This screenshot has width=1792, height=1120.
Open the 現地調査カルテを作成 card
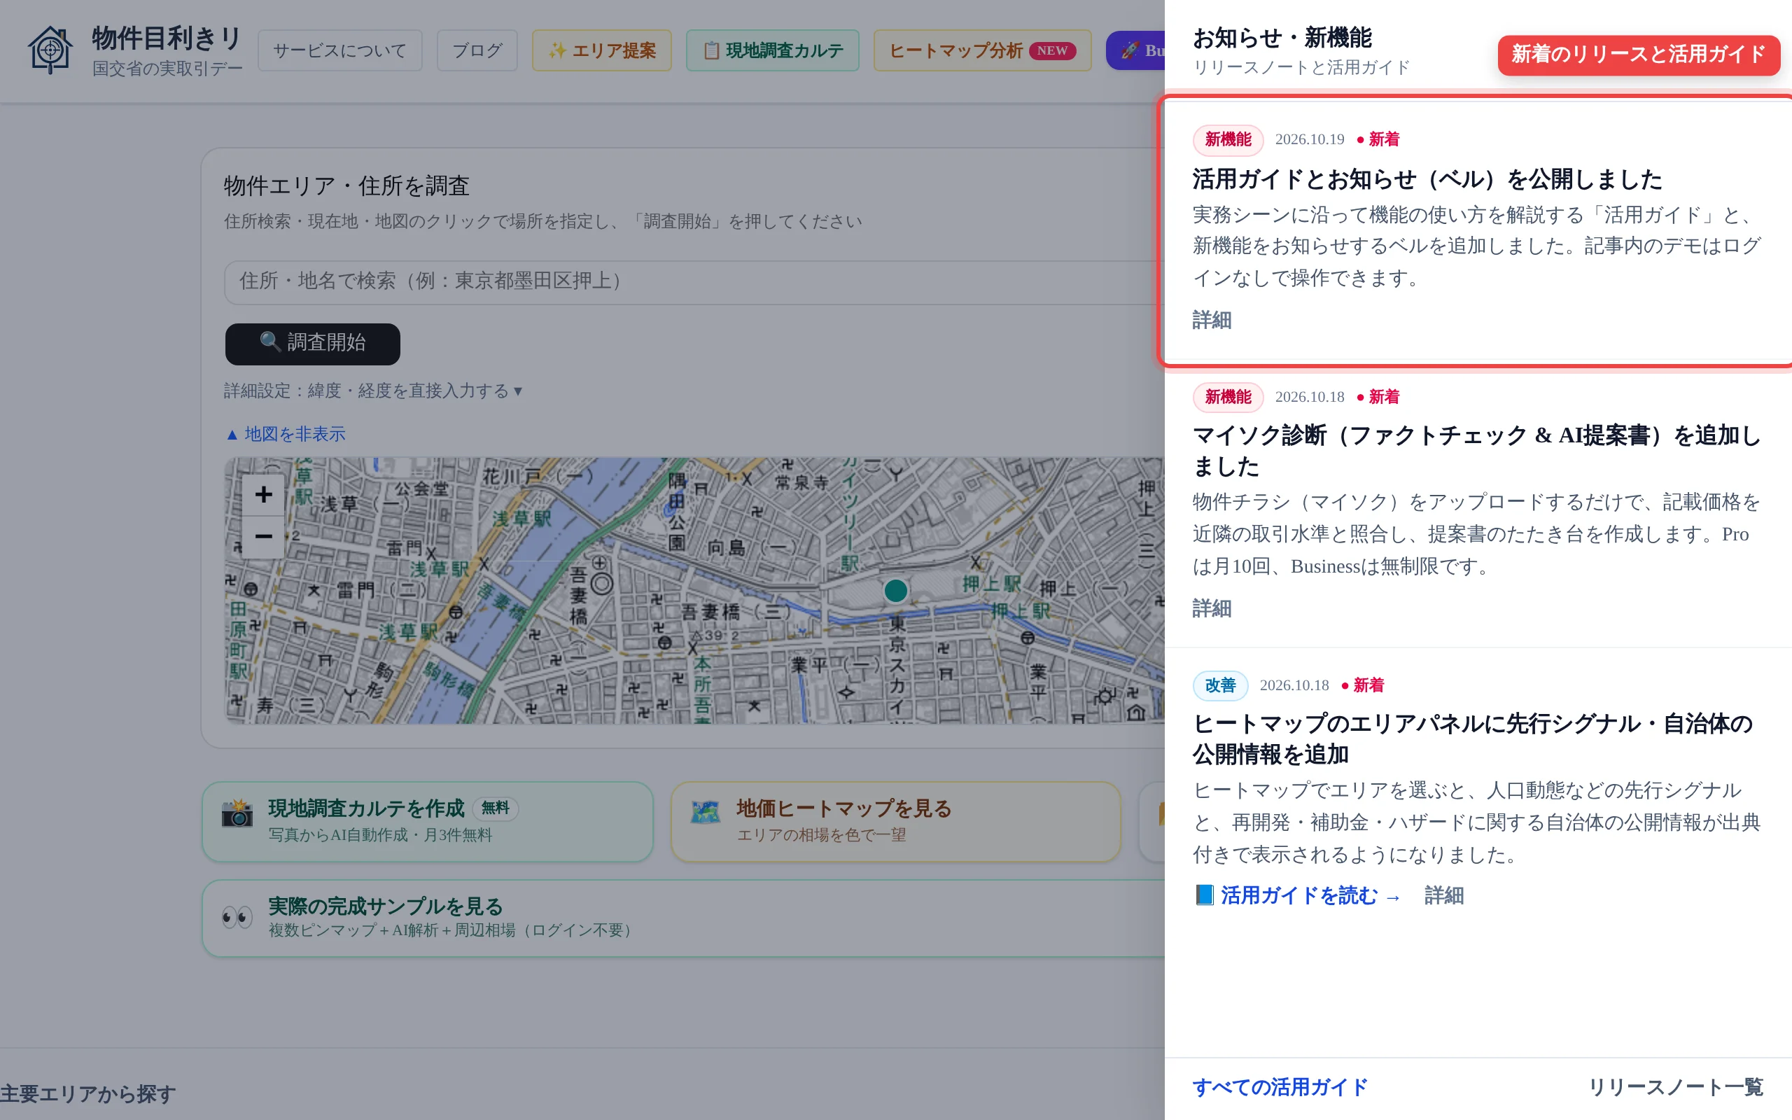[x=427, y=822]
